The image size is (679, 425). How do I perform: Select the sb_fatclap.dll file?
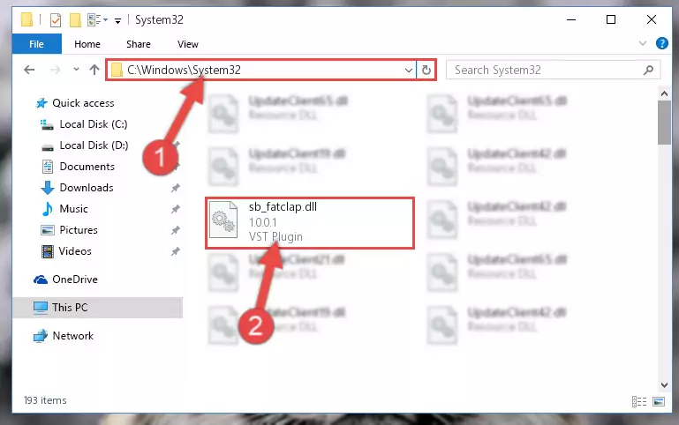click(x=310, y=223)
